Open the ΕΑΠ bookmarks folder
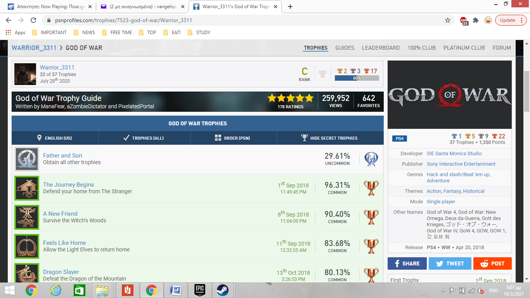This screenshot has height=298, width=530. [171, 33]
